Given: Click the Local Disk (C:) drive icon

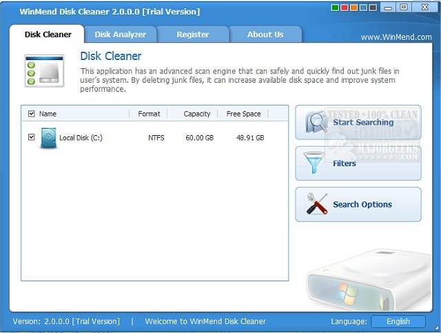Looking at the screenshot, I should (x=48, y=138).
